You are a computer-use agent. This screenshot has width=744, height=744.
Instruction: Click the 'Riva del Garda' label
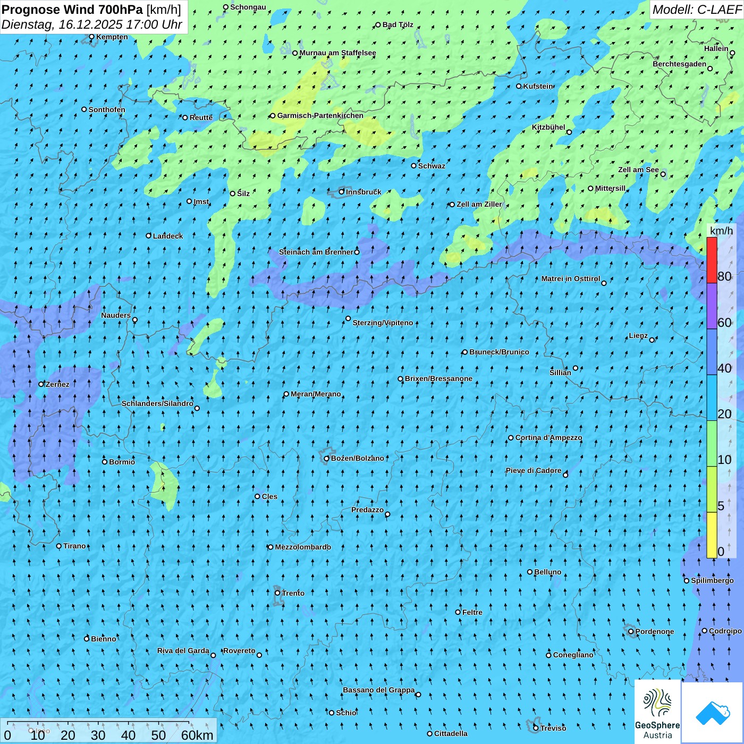tap(183, 651)
